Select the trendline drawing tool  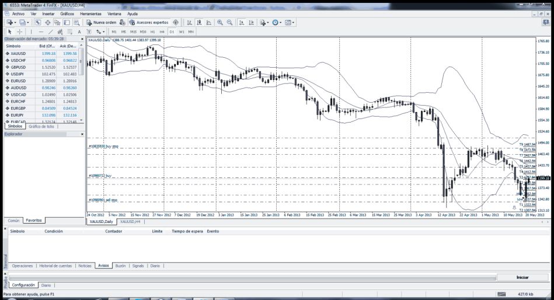51,32
